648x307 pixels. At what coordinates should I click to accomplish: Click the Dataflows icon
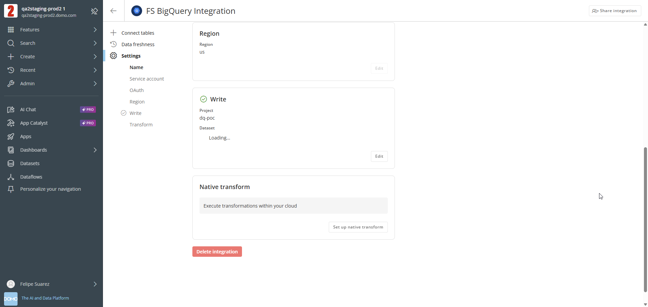[11, 177]
